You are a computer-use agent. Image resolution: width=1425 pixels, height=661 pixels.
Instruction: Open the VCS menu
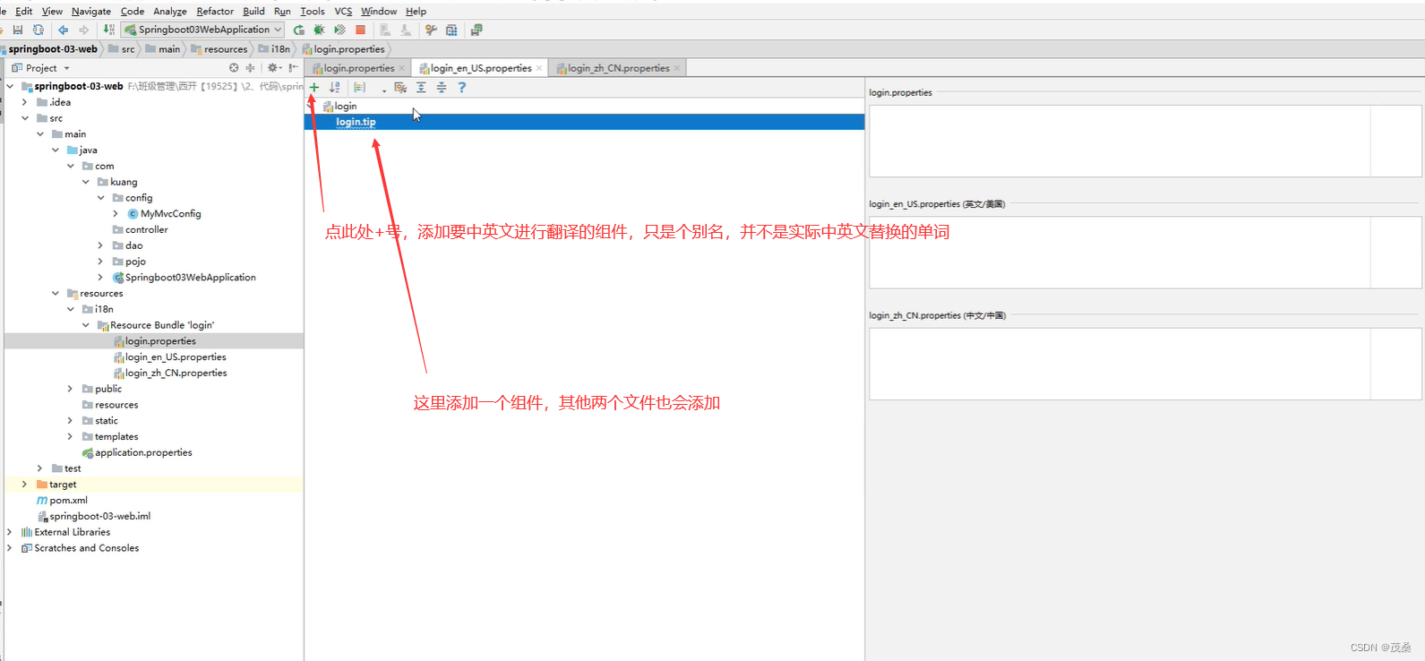(343, 11)
